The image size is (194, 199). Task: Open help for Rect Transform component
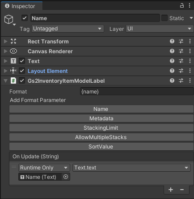[172, 41]
